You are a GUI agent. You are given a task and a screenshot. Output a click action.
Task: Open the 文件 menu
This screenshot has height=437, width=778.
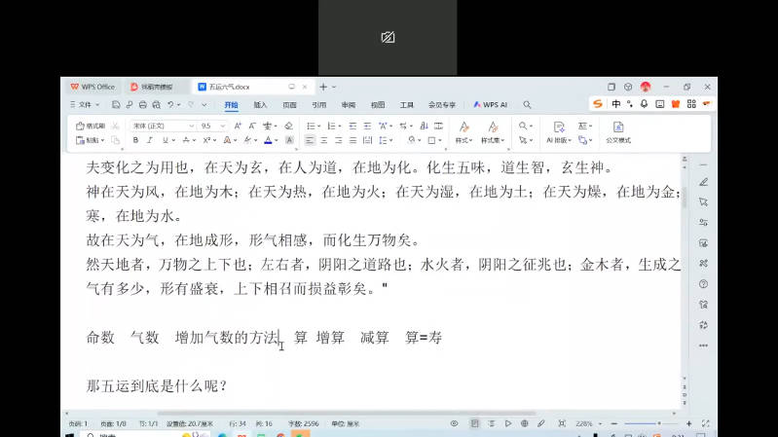(x=86, y=104)
